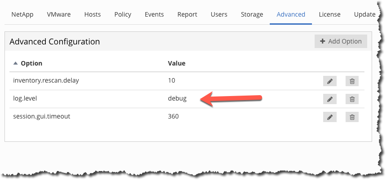
Task: Edit the inventory.rescan.delay option
Action: (329, 81)
